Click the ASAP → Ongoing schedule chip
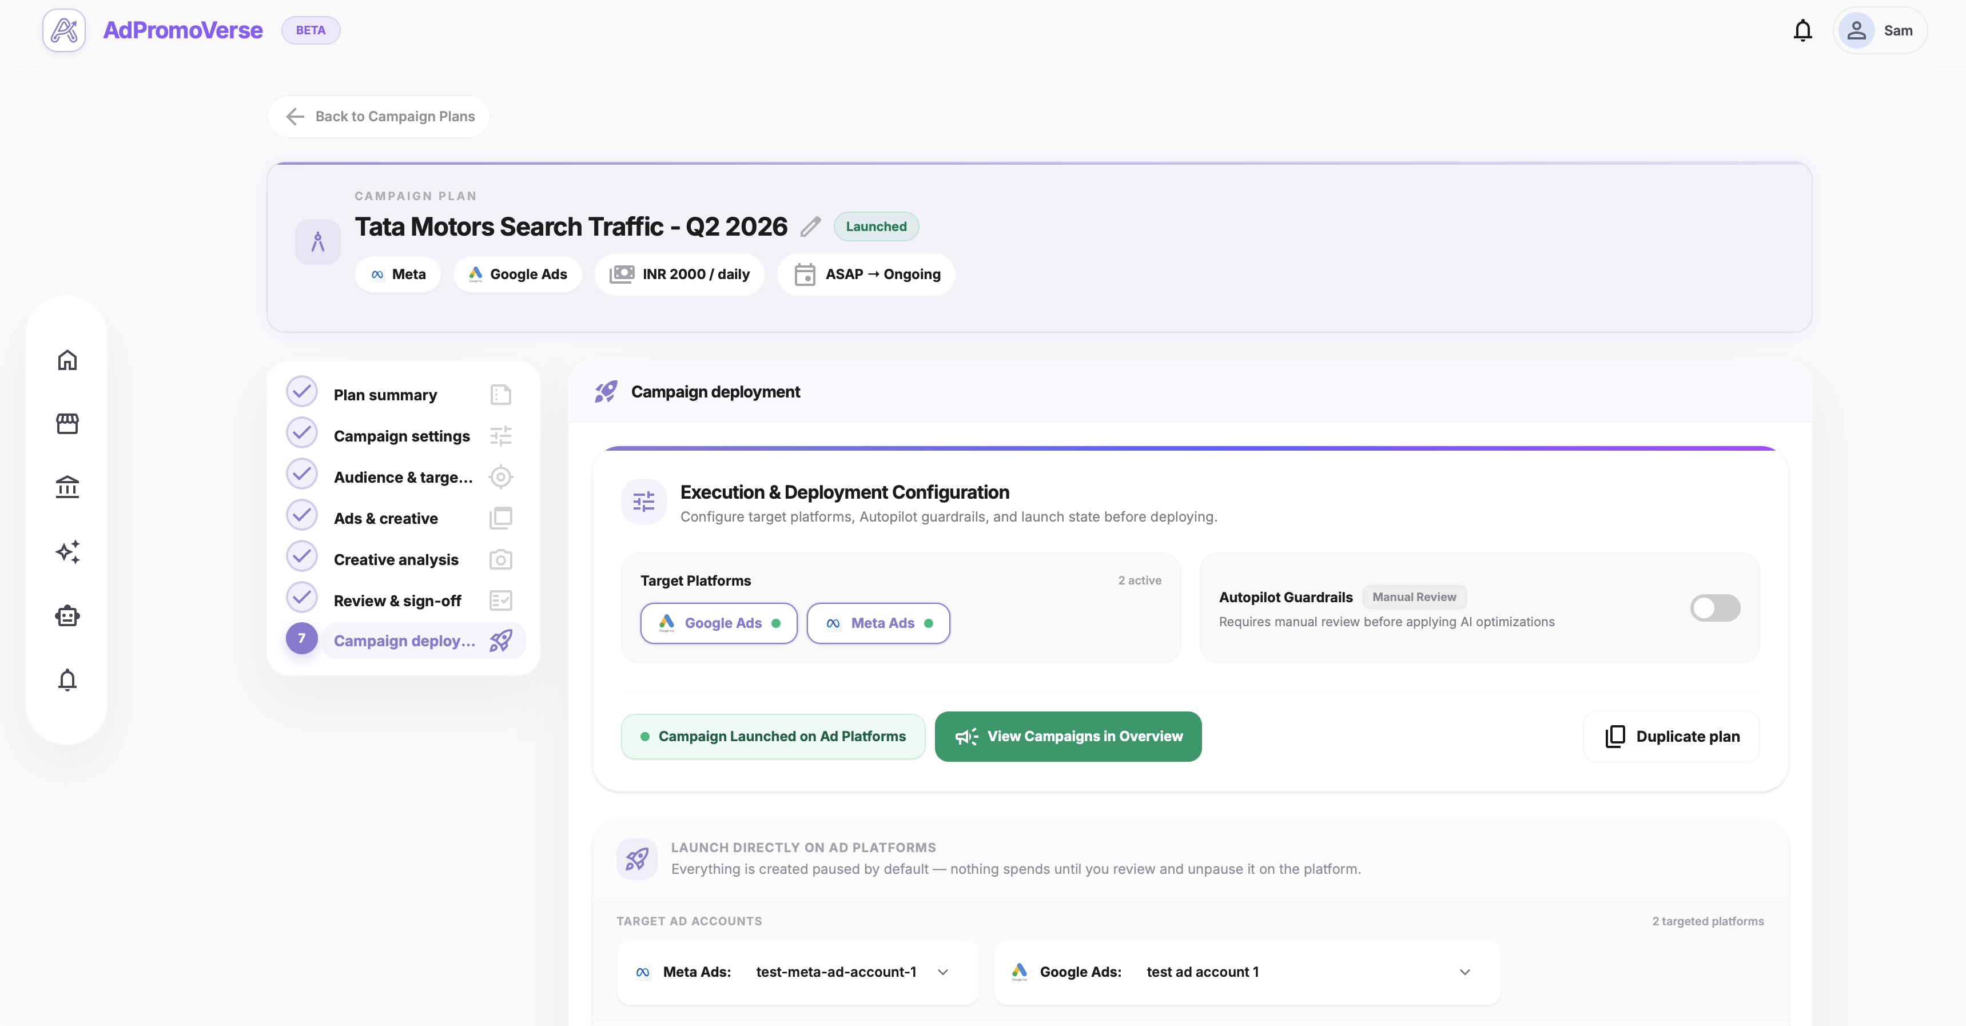 [866, 274]
